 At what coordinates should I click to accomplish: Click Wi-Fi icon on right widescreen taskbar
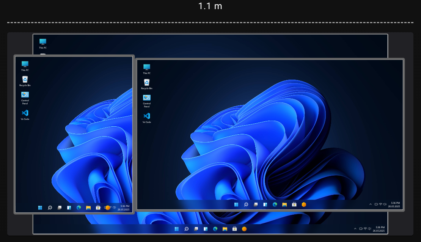(x=380, y=204)
